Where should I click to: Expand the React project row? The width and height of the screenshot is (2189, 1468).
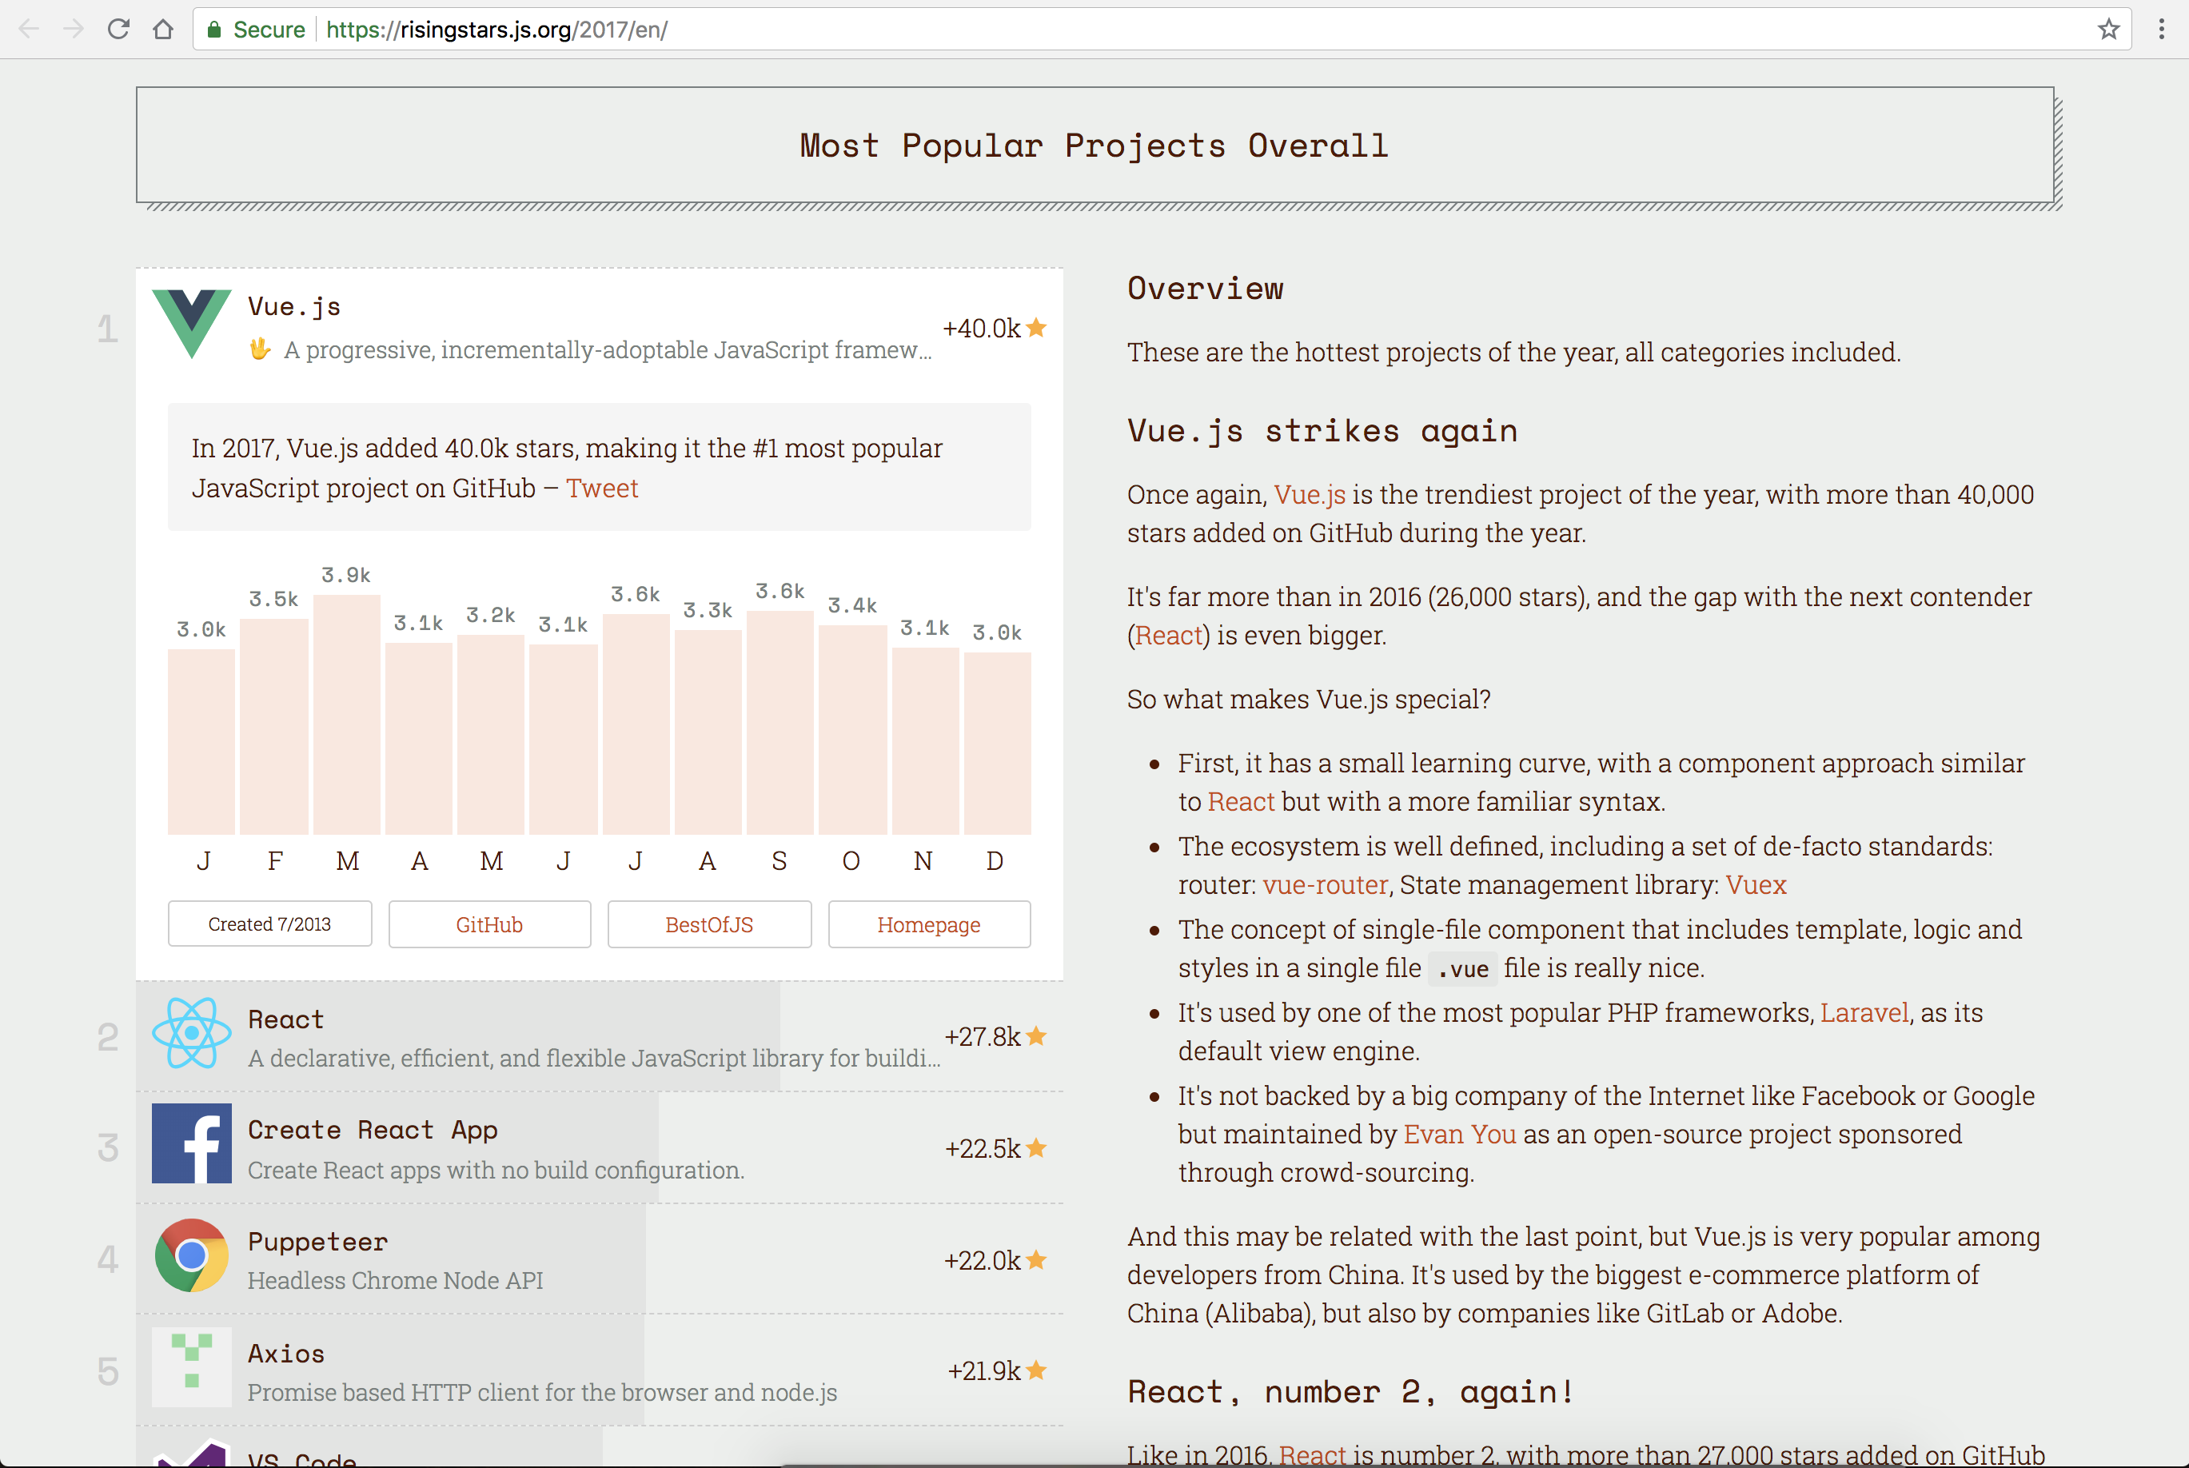tap(599, 1036)
